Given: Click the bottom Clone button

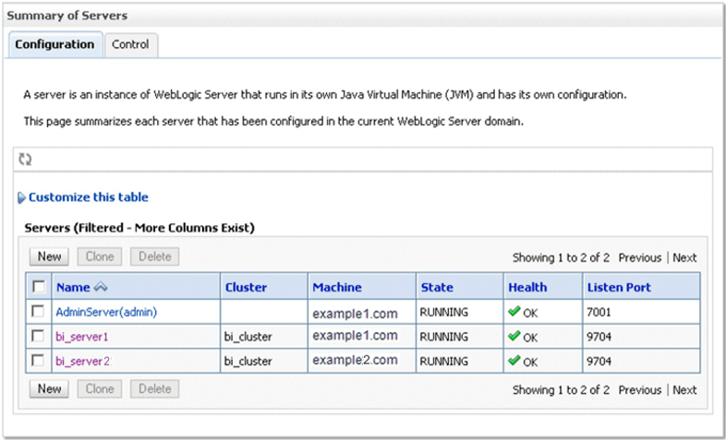Looking at the screenshot, I should (x=100, y=388).
